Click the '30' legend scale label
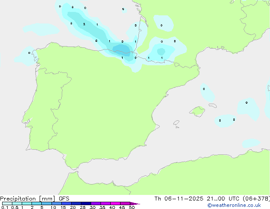The width and height of the screenshot is (270, 209). coord(92,207)
